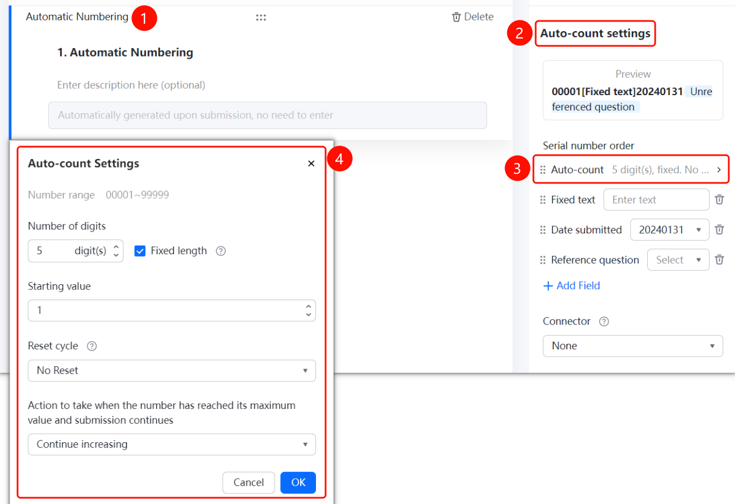This screenshot has width=735, height=504.
Task: Click the drag handle of Date submitted row
Action: pos(543,230)
